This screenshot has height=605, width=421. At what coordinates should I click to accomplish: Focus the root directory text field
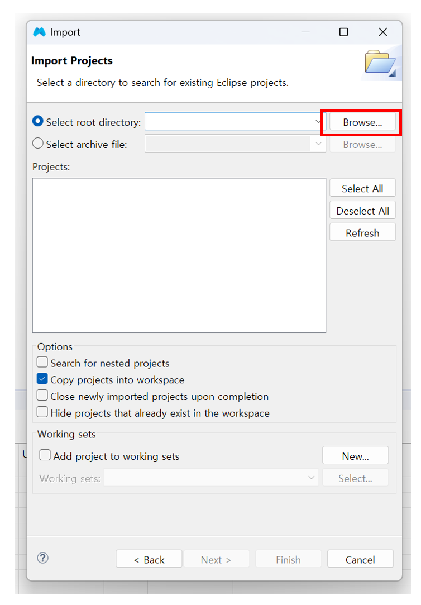(229, 122)
